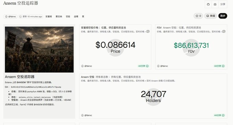The width and height of the screenshot is (233, 125).
Task: Open 安塞姆空投价格 card title
Action: (103, 27)
